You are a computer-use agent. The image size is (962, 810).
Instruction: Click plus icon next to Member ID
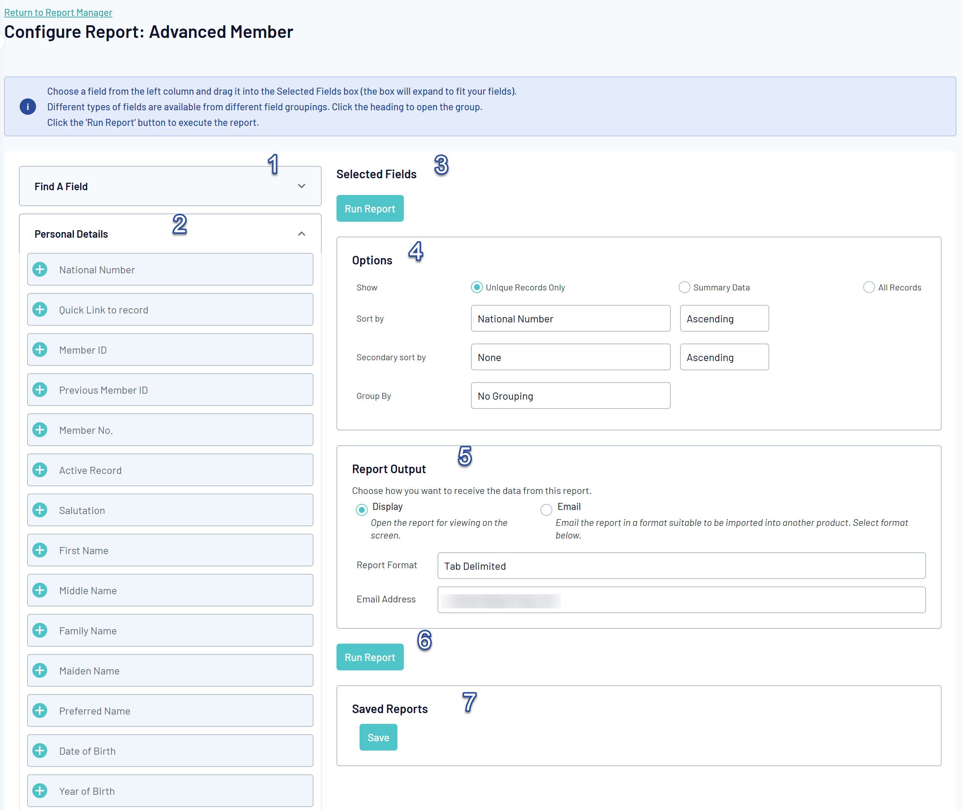point(40,349)
